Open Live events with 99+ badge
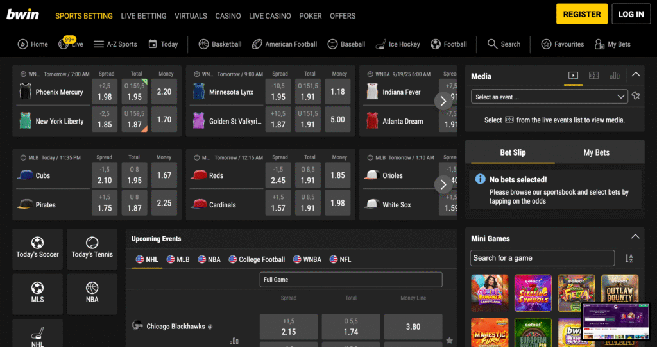Viewport: 657px width, 347px height. (71, 44)
